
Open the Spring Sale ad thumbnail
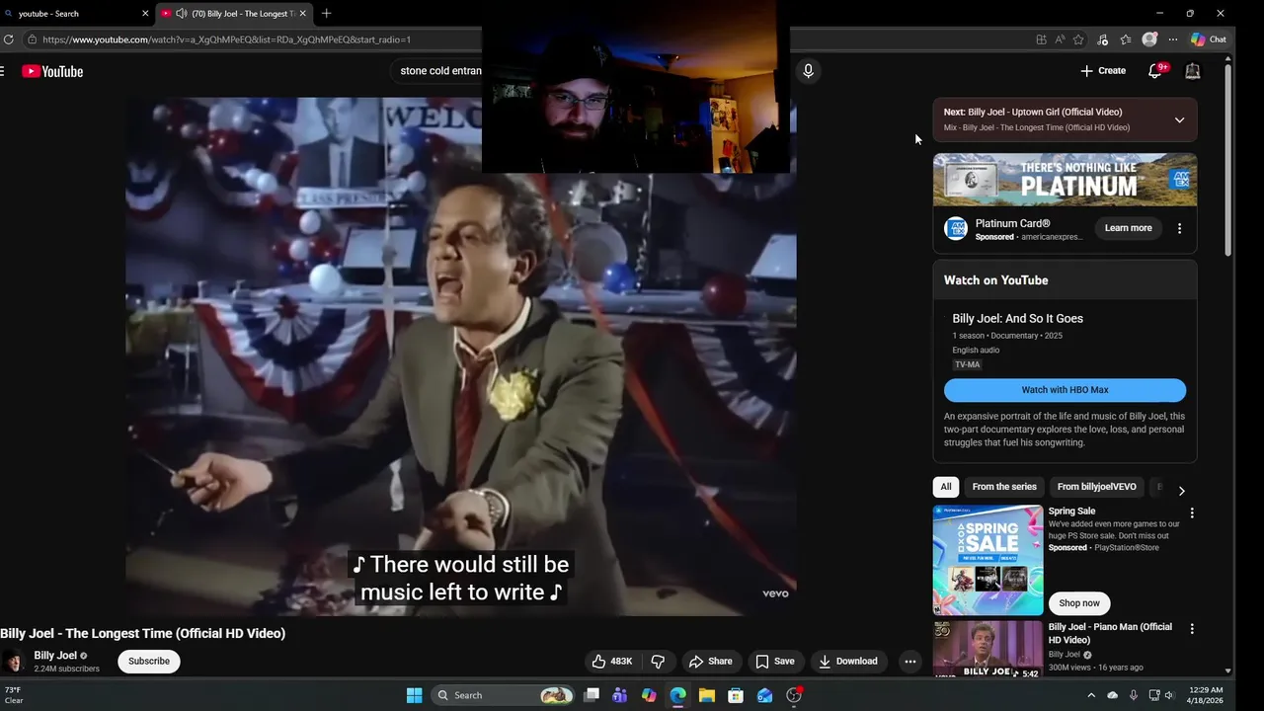coord(987,560)
